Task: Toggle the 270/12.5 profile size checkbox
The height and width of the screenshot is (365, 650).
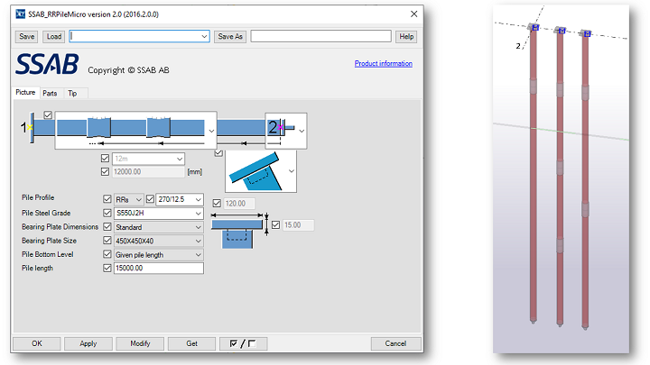Action: [x=150, y=199]
